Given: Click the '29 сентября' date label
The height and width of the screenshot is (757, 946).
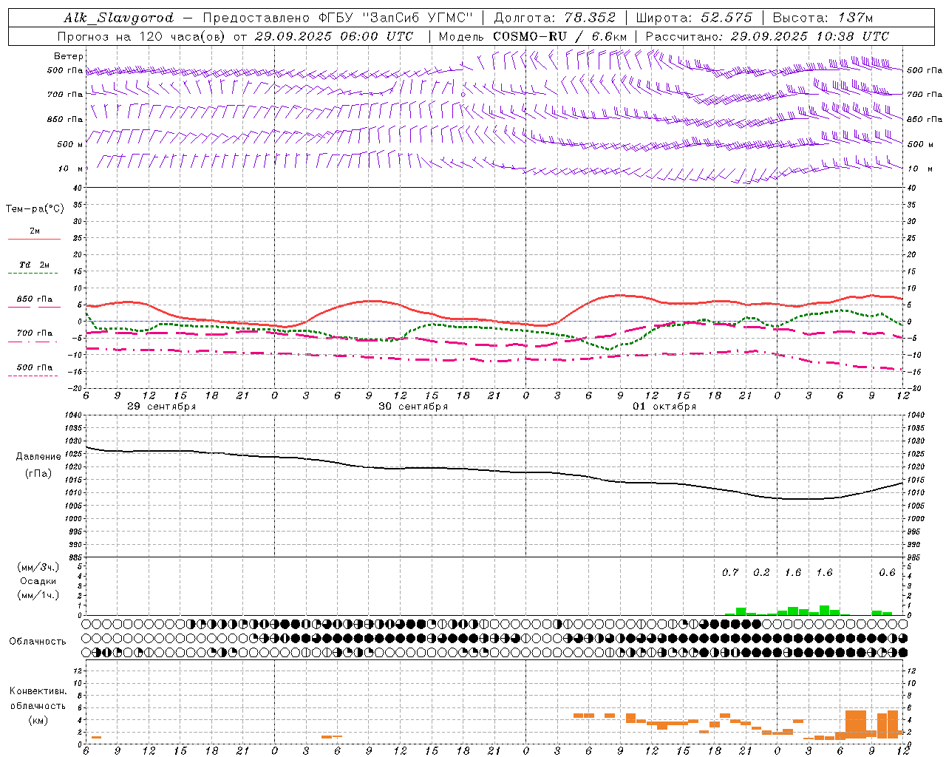Looking at the screenshot, I should [162, 407].
